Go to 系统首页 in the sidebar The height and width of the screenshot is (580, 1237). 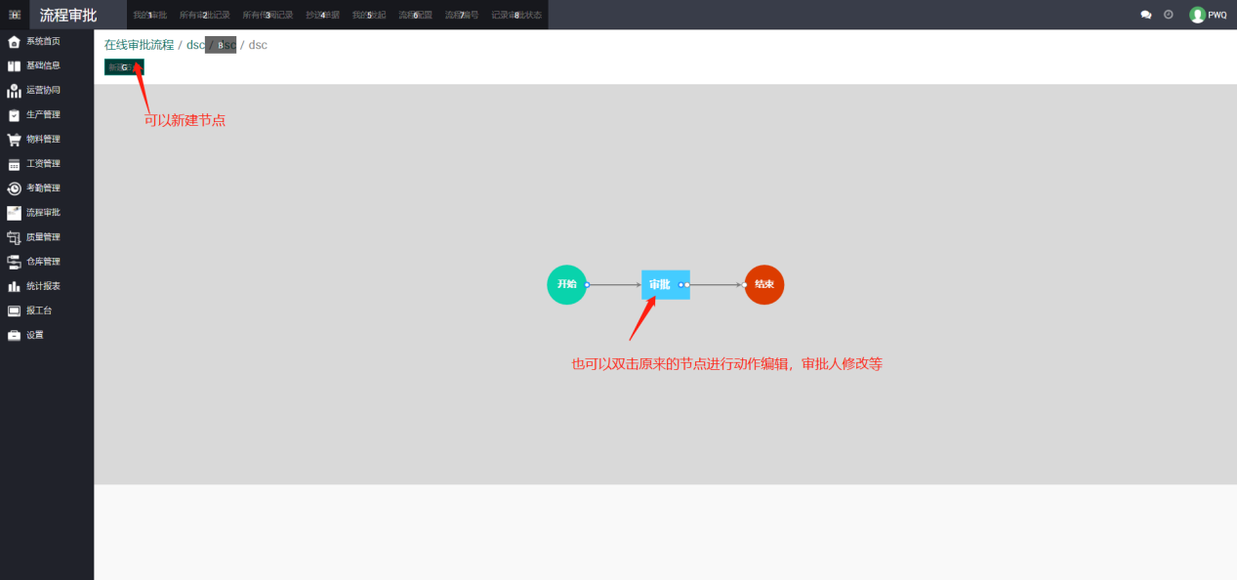click(x=42, y=41)
